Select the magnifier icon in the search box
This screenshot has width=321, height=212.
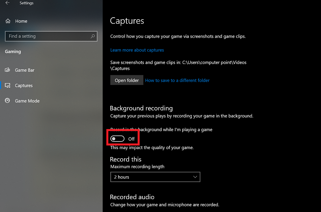click(x=93, y=36)
